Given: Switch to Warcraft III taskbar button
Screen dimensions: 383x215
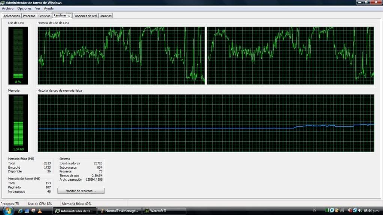Looking at the screenshot, I should pyautogui.click(x=164, y=211).
